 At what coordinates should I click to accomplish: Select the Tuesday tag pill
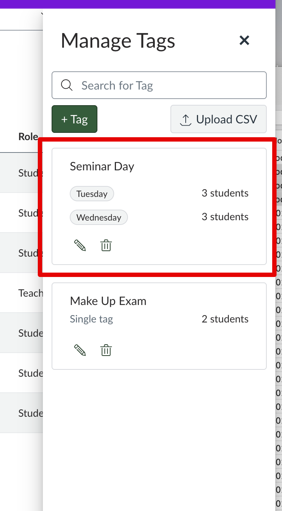point(92,194)
